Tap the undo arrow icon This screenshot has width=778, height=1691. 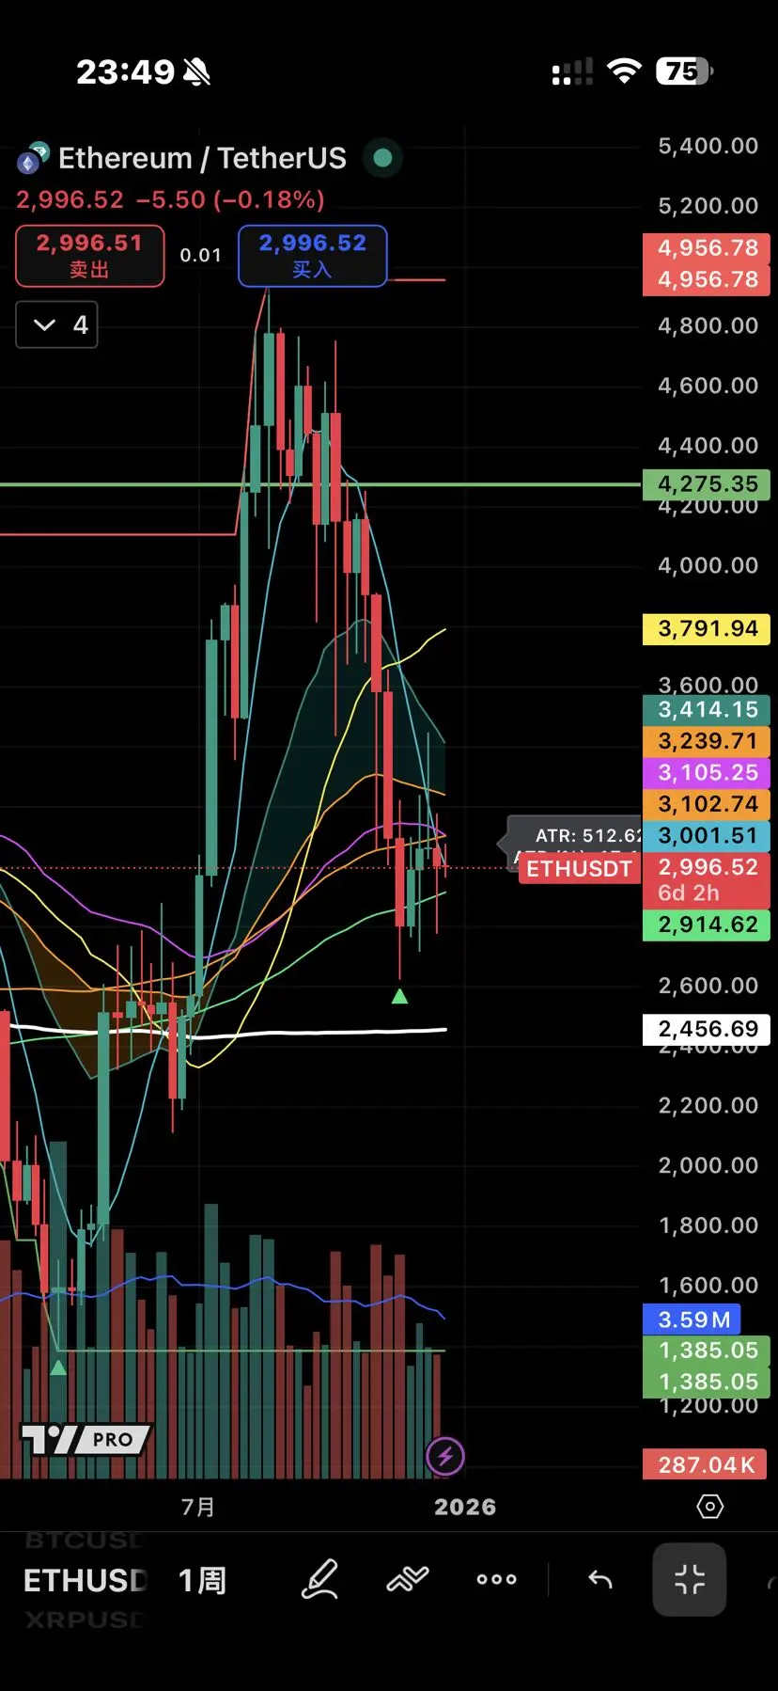[600, 1579]
